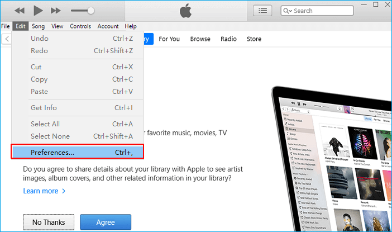Viewport: 392px width, 232px height.
Task: Click the Next track fast-forward icon
Action: tap(55, 11)
